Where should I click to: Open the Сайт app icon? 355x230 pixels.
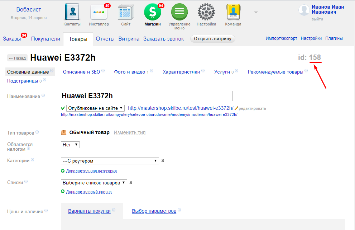click(x=126, y=12)
